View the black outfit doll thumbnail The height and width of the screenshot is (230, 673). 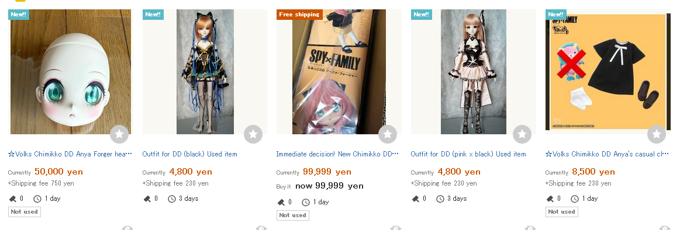[205, 72]
